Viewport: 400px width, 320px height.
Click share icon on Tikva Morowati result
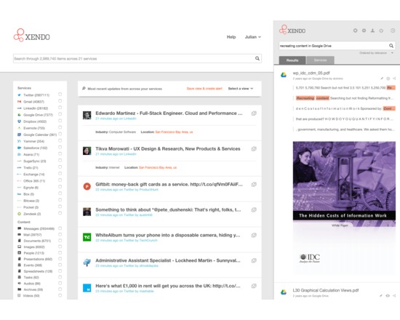(x=254, y=149)
